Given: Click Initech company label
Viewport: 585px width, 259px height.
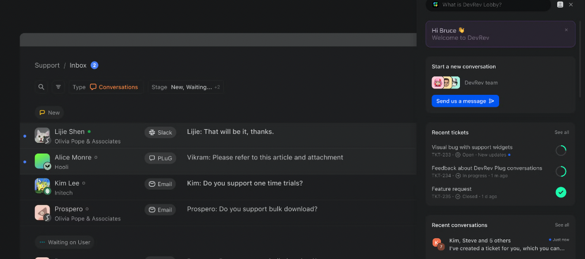Looking at the screenshot, I should click(x=63, y=193).
